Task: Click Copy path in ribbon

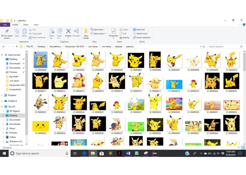Action: click(x=35, y=34)
